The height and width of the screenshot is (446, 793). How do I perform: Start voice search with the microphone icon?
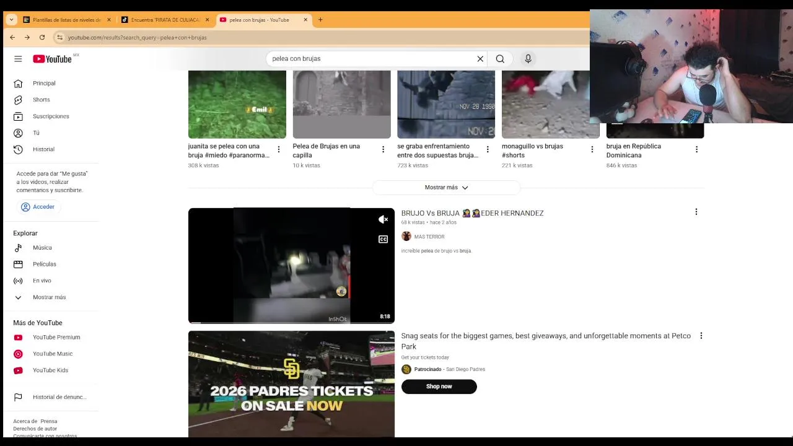tap(528, 59)
